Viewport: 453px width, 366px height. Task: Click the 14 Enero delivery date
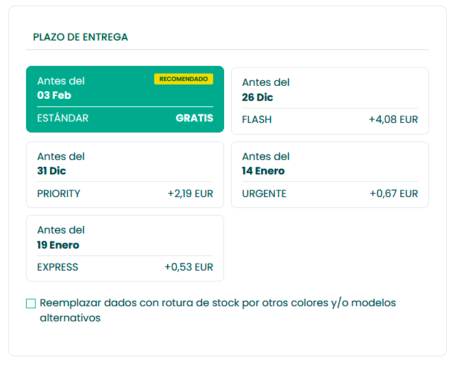263,171
